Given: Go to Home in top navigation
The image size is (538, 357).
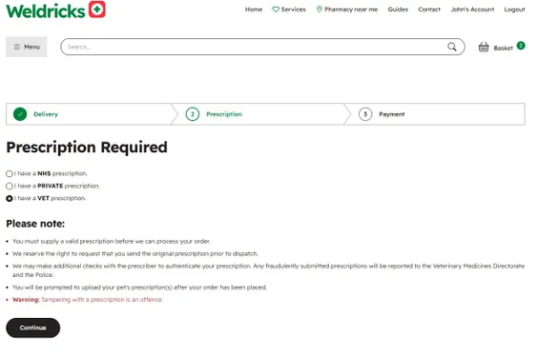Looking at the screenshot, I should [254, 10].
